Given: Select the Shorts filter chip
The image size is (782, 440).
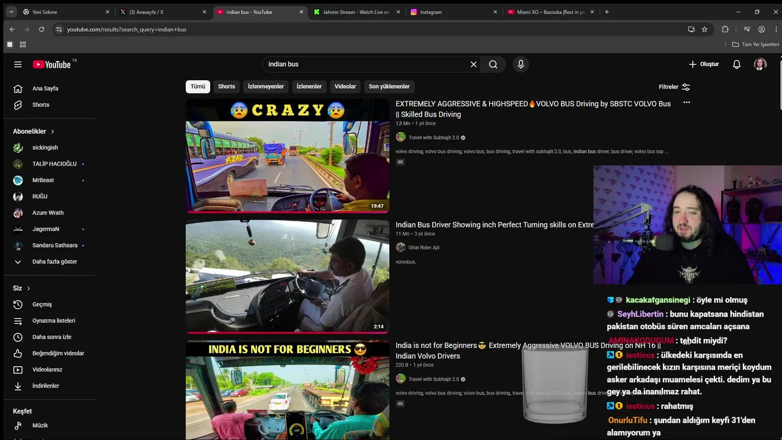Looking at the screenshot, I should point(227,87).
